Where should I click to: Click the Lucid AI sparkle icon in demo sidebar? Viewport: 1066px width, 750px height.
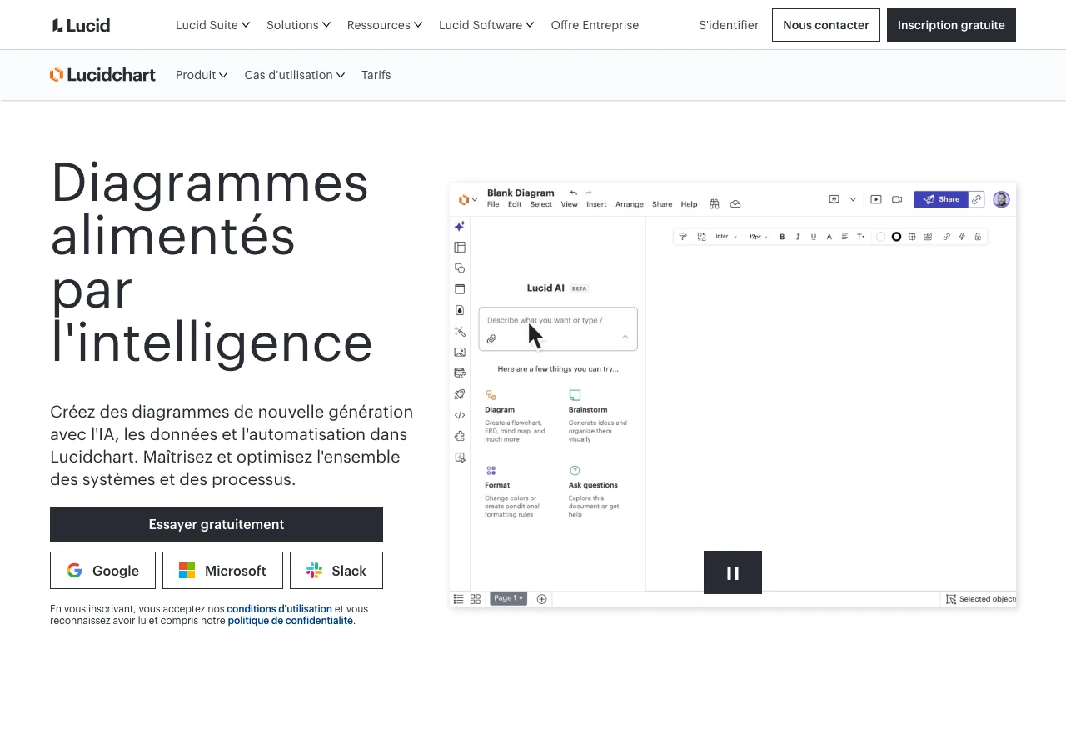(460, 226)
